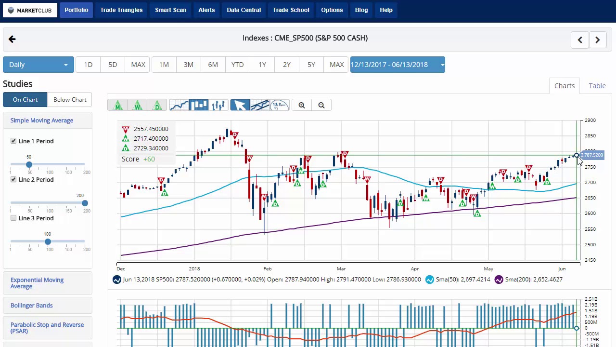616x347 pixels.
Task: Select the 1Y range
Action: 262,65
